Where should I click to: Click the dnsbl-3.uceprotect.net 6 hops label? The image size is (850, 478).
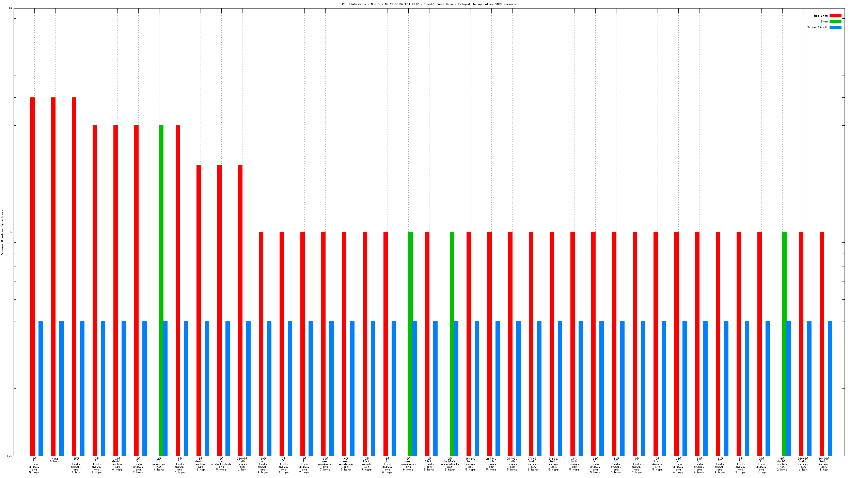click(450, 464)
